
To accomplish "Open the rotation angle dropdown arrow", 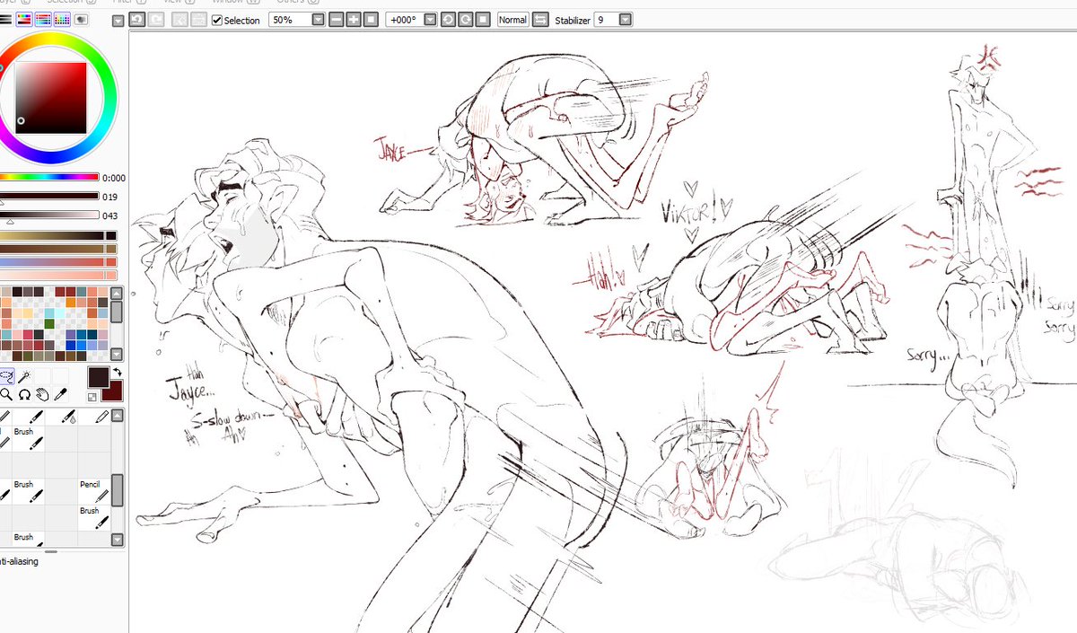I will coord(430,19).
